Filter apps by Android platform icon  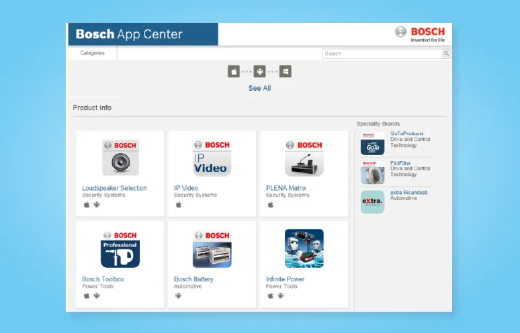coord(260,71)
